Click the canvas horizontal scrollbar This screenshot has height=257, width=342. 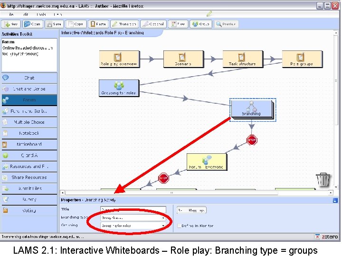pyautogui.click(x=171, y=193)
